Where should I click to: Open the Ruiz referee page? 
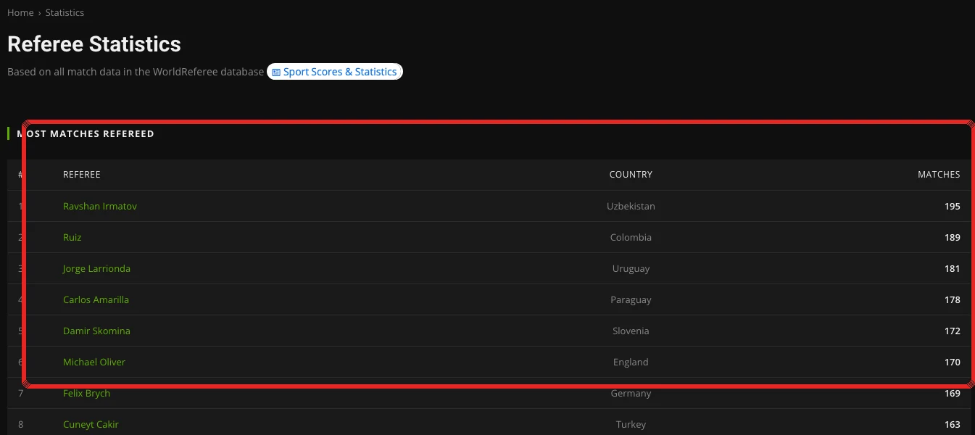click(72, 237)
